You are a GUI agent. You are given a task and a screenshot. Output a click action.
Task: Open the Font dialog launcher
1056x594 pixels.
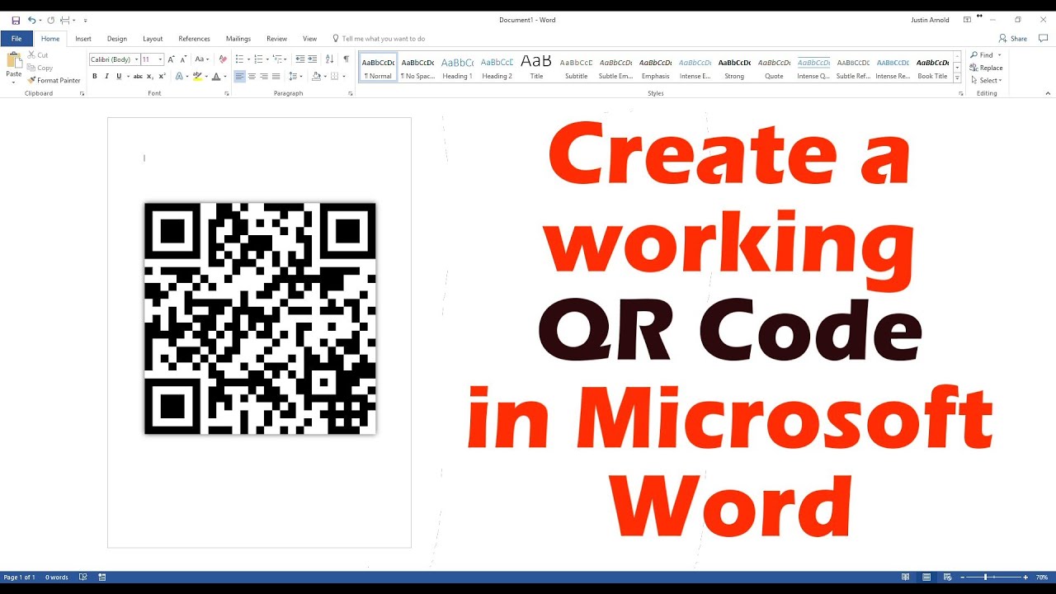point(227,94)
